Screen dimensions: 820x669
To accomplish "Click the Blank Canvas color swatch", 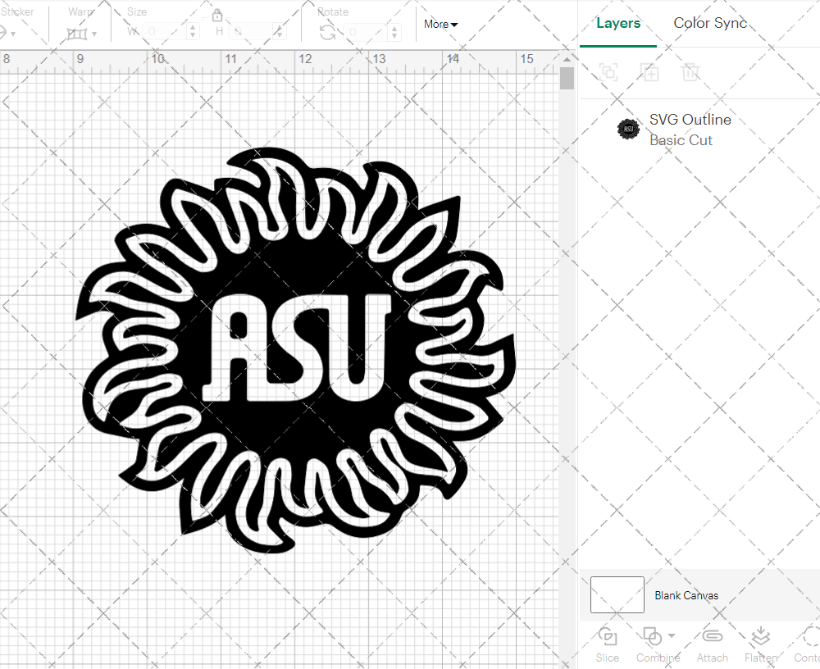I will pos(616,594).
